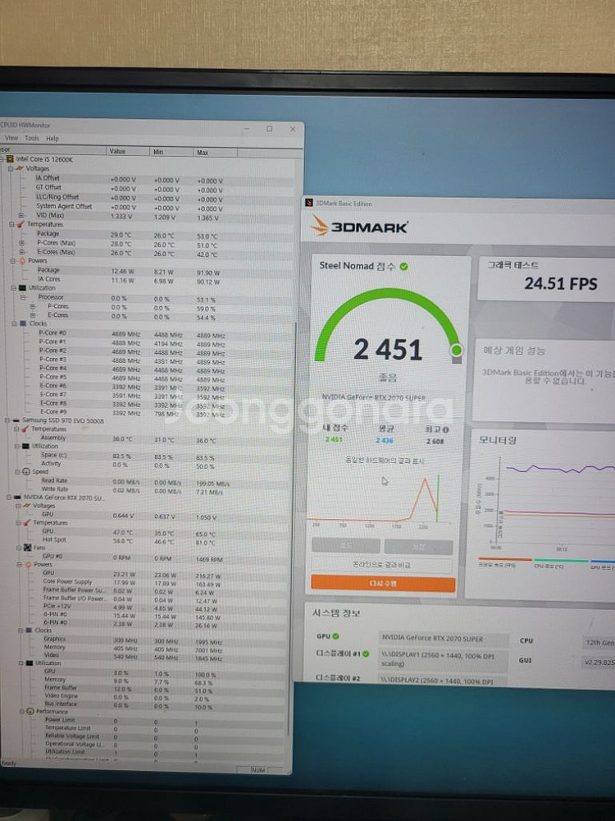Screen dimensions: 615x821
Task: Click the GPU Performance icon
Action: click(30, 712)
